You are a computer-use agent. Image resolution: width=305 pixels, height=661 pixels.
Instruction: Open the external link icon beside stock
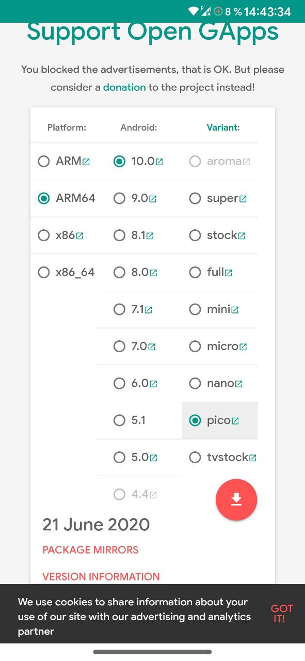242,236
